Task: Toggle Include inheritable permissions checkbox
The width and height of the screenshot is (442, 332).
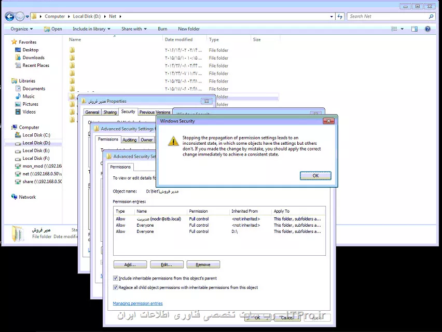Action: (x=115, y=278)
